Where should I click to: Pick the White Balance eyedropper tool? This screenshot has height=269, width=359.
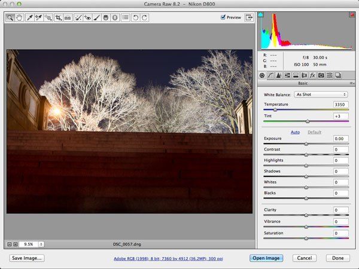(29, 17)
